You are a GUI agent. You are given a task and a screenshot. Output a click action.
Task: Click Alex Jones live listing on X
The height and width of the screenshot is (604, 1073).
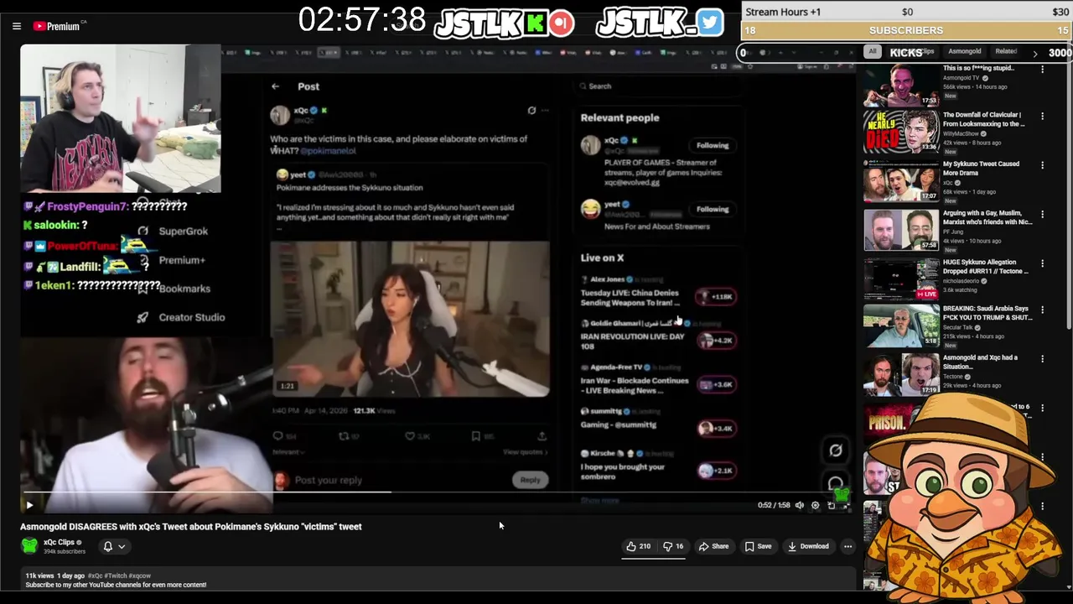[x=658, y=291]
